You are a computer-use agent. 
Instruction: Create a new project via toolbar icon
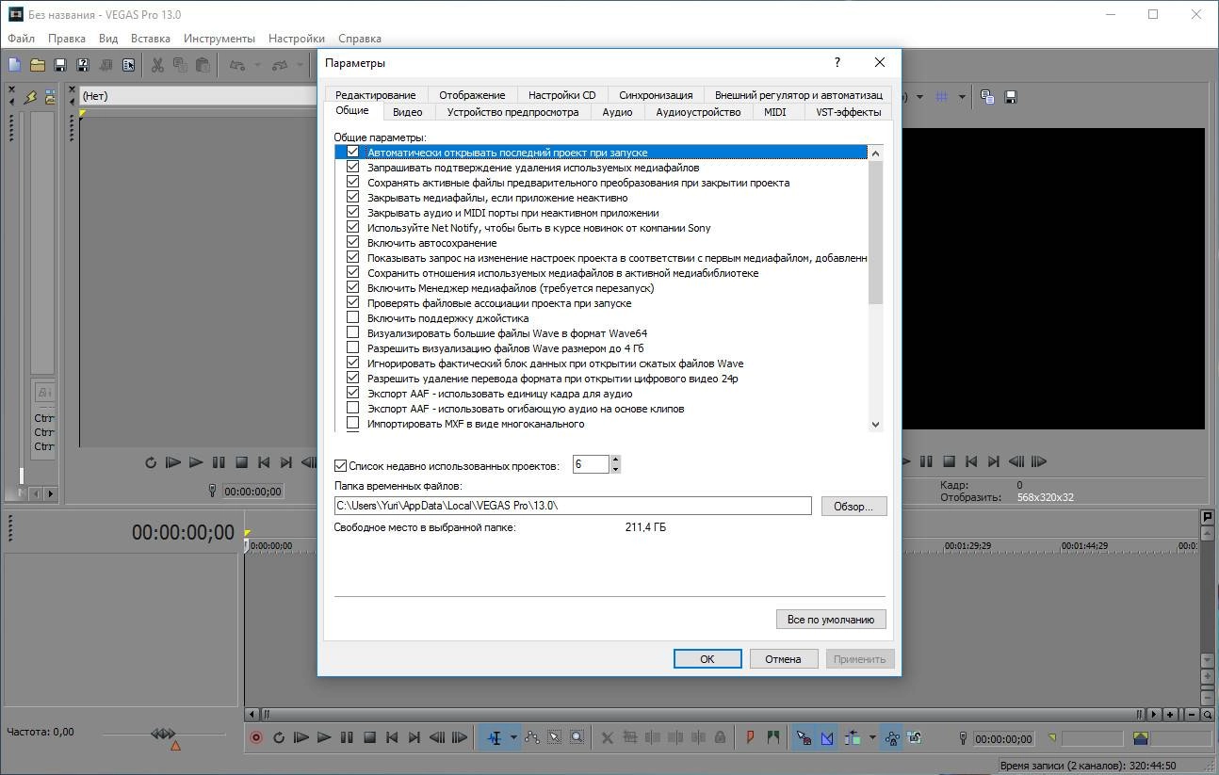14,65
